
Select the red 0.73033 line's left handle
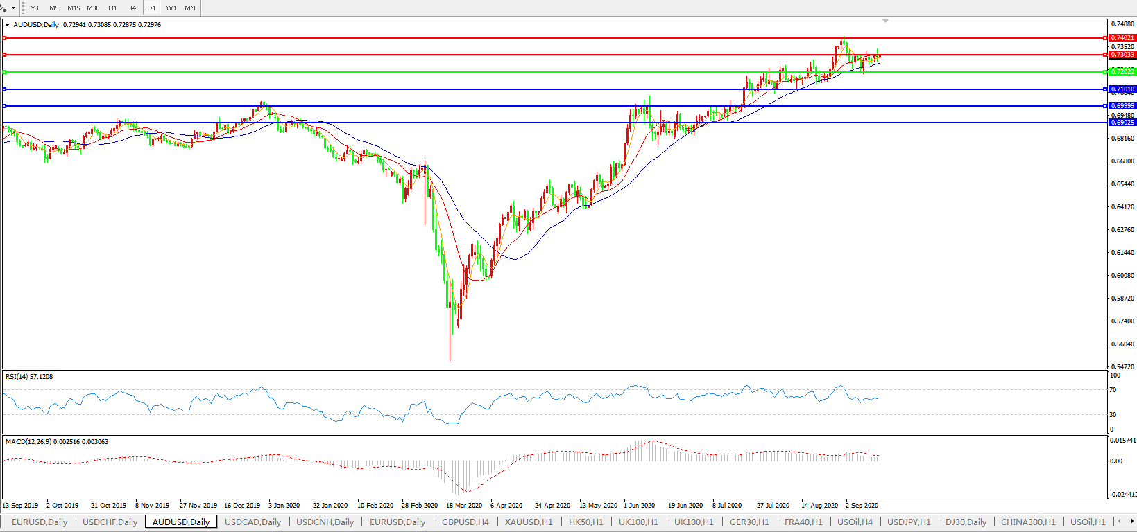coord(5,55)
